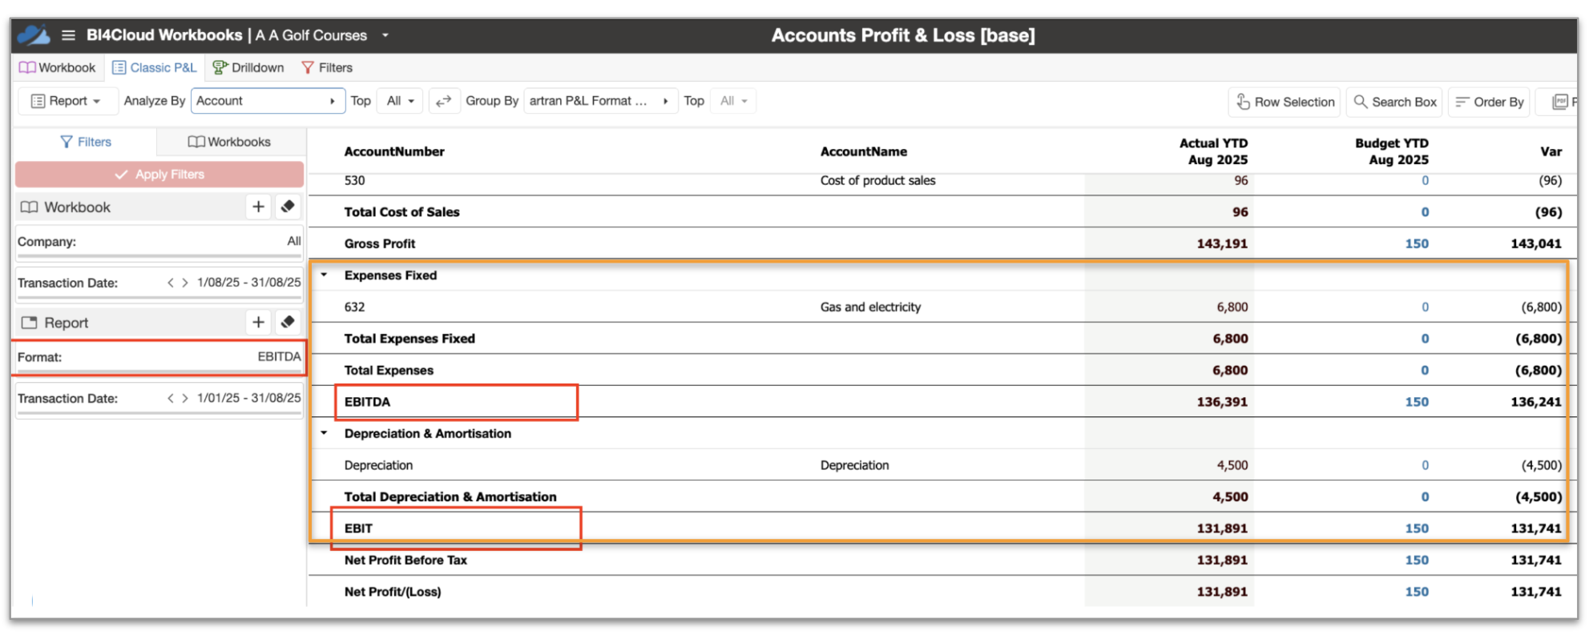Click the 1/01/25 - 31/08/25 date range value

249,398
